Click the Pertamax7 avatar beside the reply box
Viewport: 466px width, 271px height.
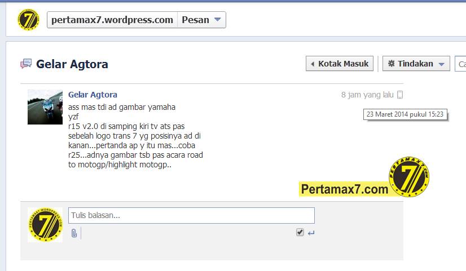coord(45,225)
